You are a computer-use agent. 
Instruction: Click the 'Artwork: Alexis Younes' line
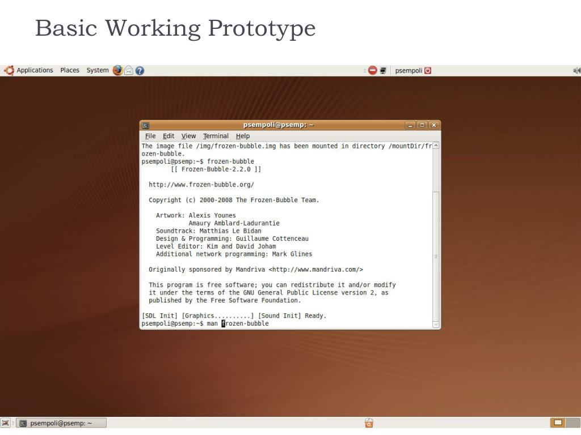[196, 215]
